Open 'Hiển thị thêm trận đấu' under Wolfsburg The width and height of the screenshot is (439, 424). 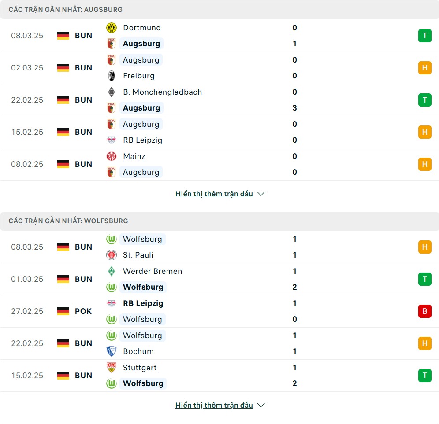click(x=214, y=405)
